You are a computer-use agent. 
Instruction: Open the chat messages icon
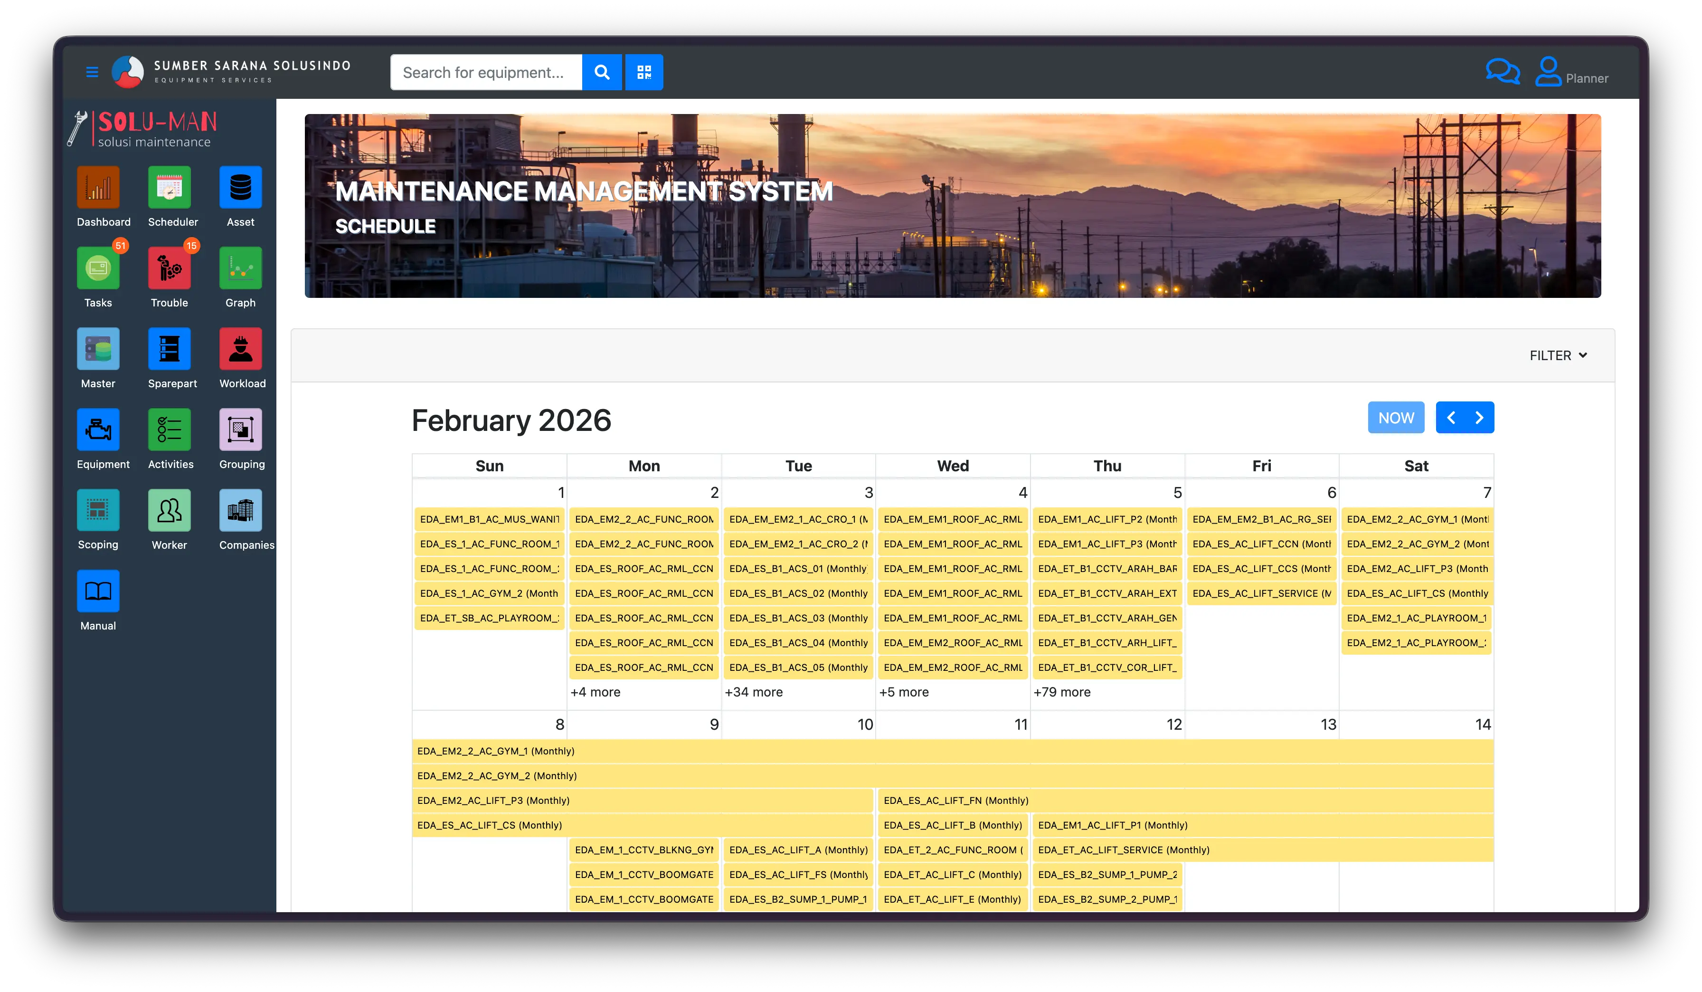click(1502, 72)
